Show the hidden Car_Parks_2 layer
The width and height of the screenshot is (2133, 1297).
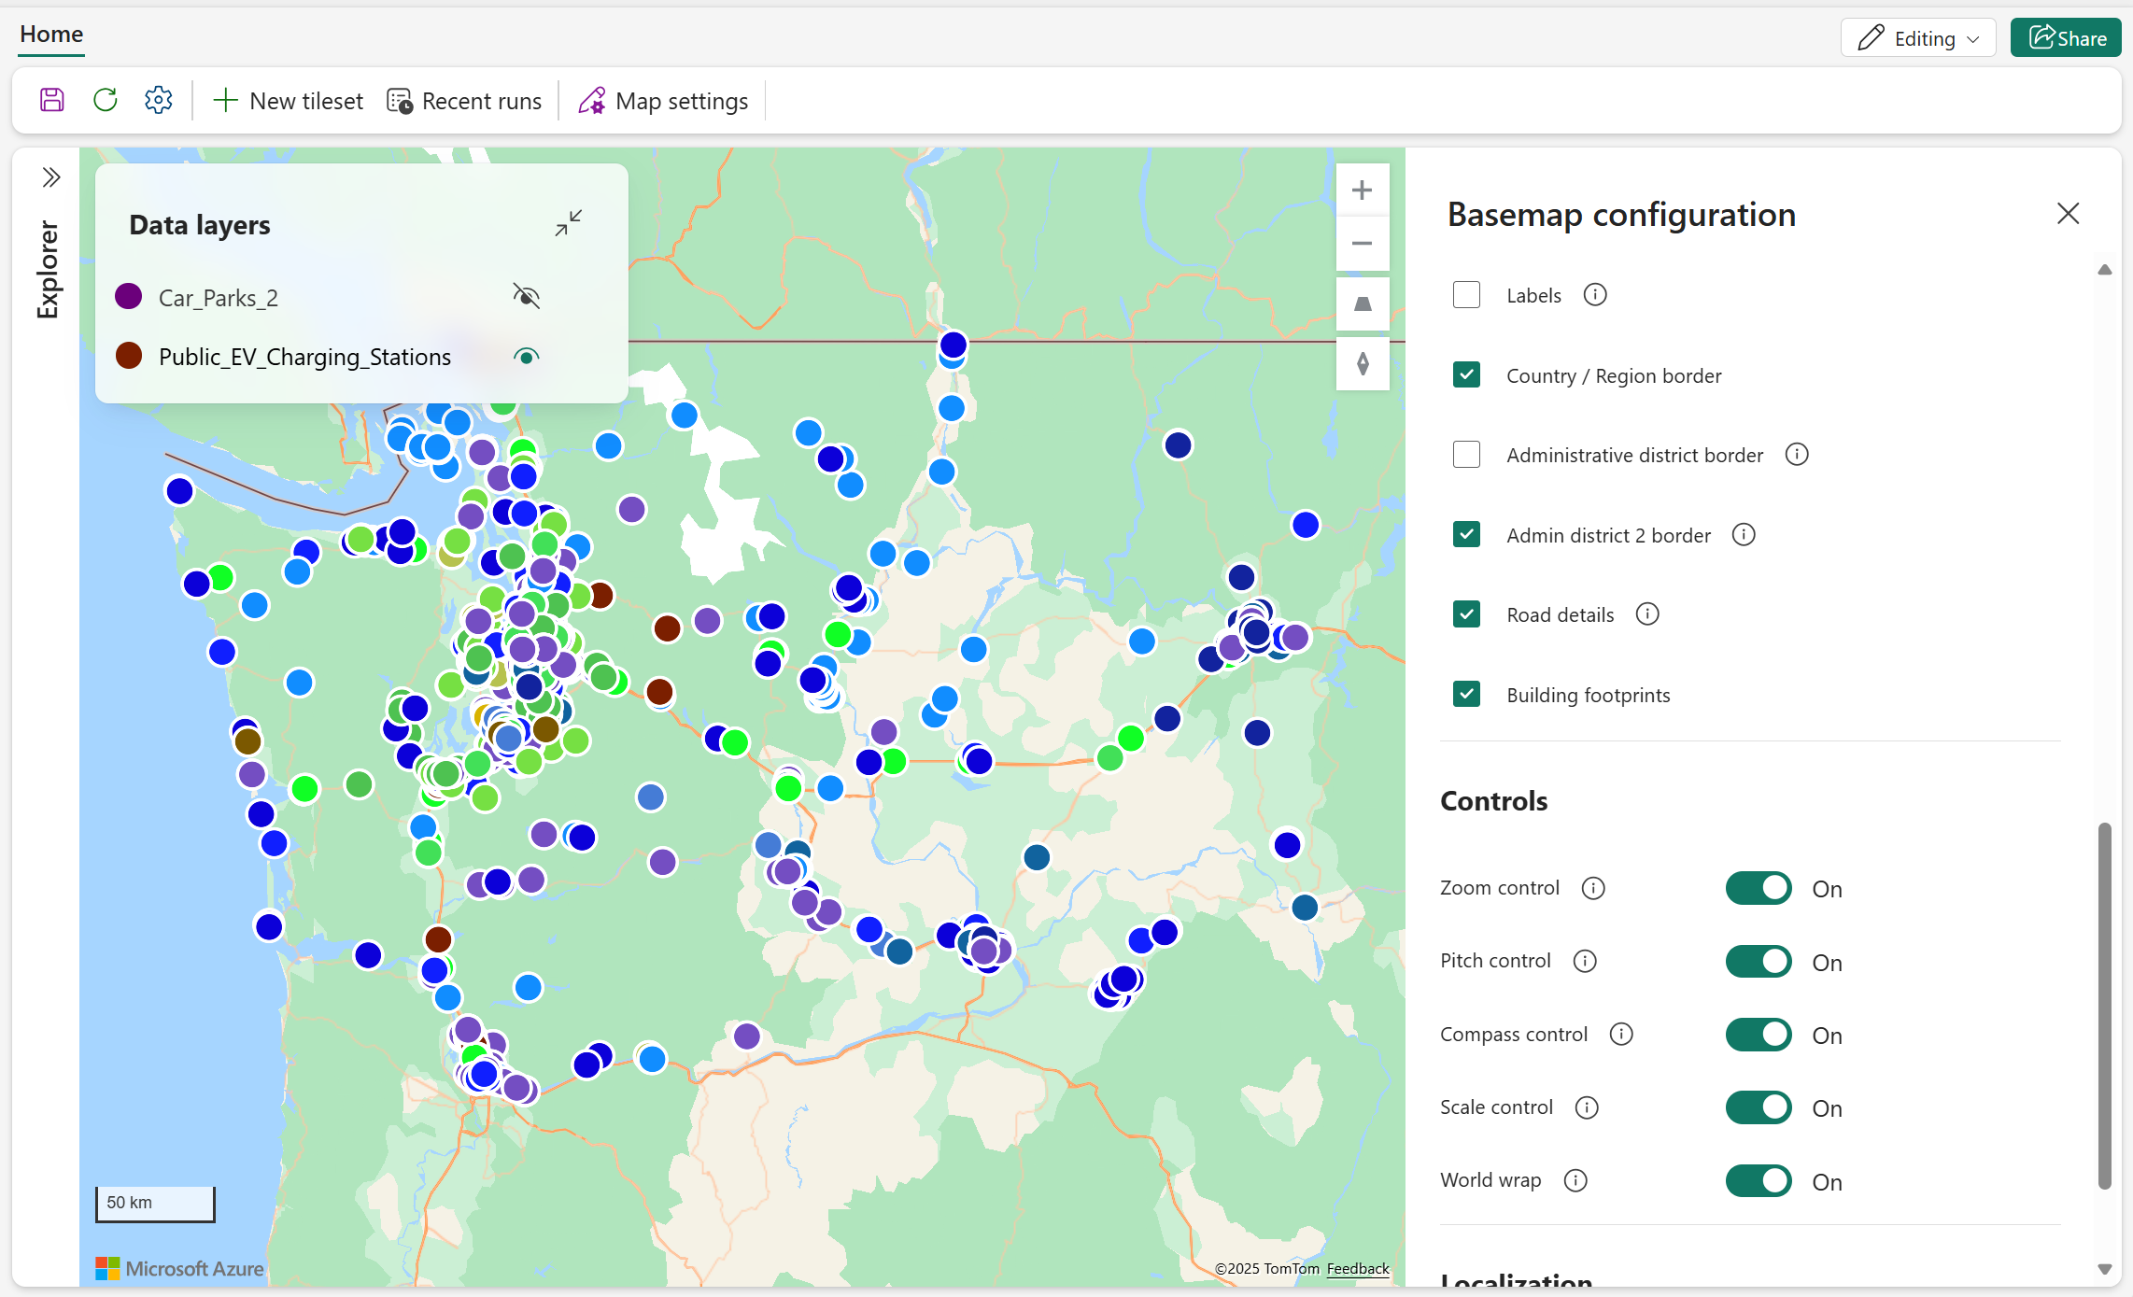click(x=526, y=297)
